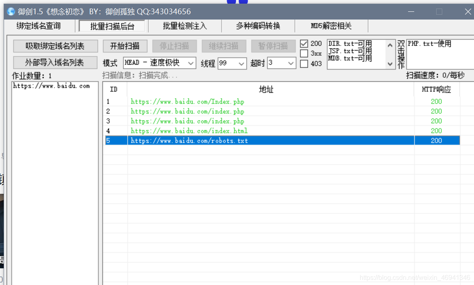Click the 200 response in row 4
Image resolution: width=474 pixels, height=285 pixels.
coord(436,131)
